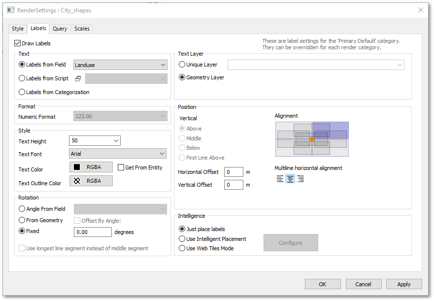Switch to the Query tab
Screen dimensions: 434x301
coord(60,29)
